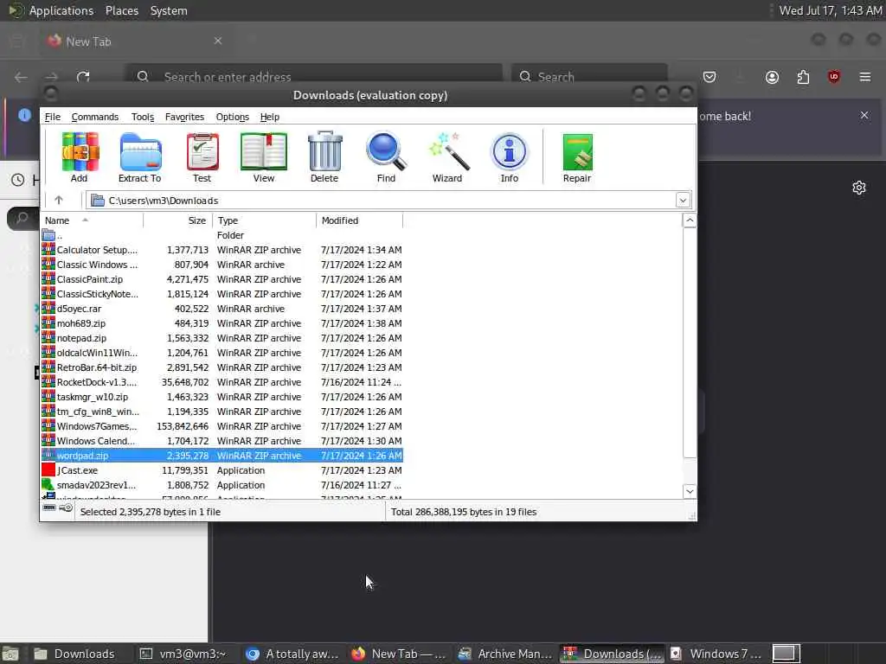
Task: Select the Windows7Games archive row
Action: point(222,425)
